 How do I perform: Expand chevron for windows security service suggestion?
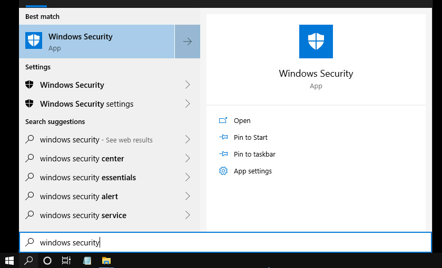point(188,215)
